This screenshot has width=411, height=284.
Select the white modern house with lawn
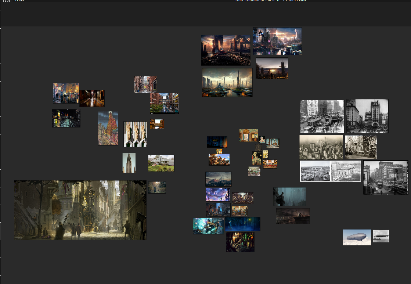click(x=161, y=163)
